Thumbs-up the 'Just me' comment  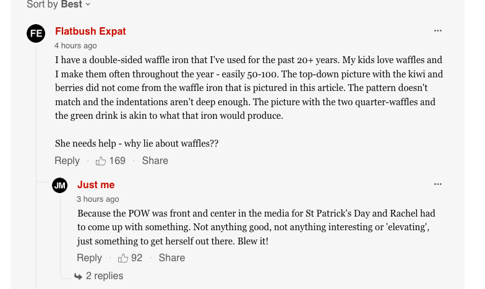pos(123,258)
